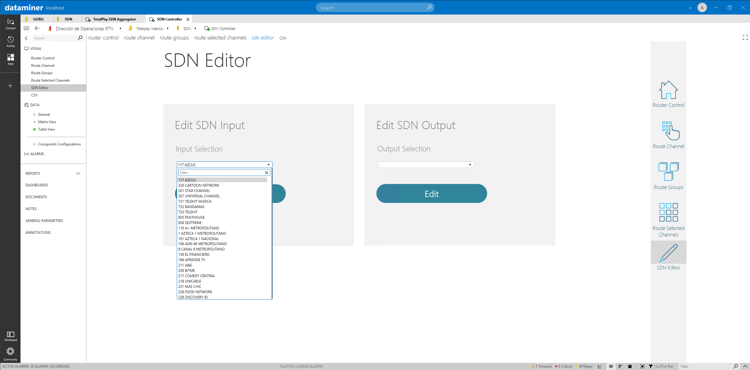This screenshot has width=750, height=370.
Task: Select 150 EL FINANCIERO from list
Action: click(222, 255)
